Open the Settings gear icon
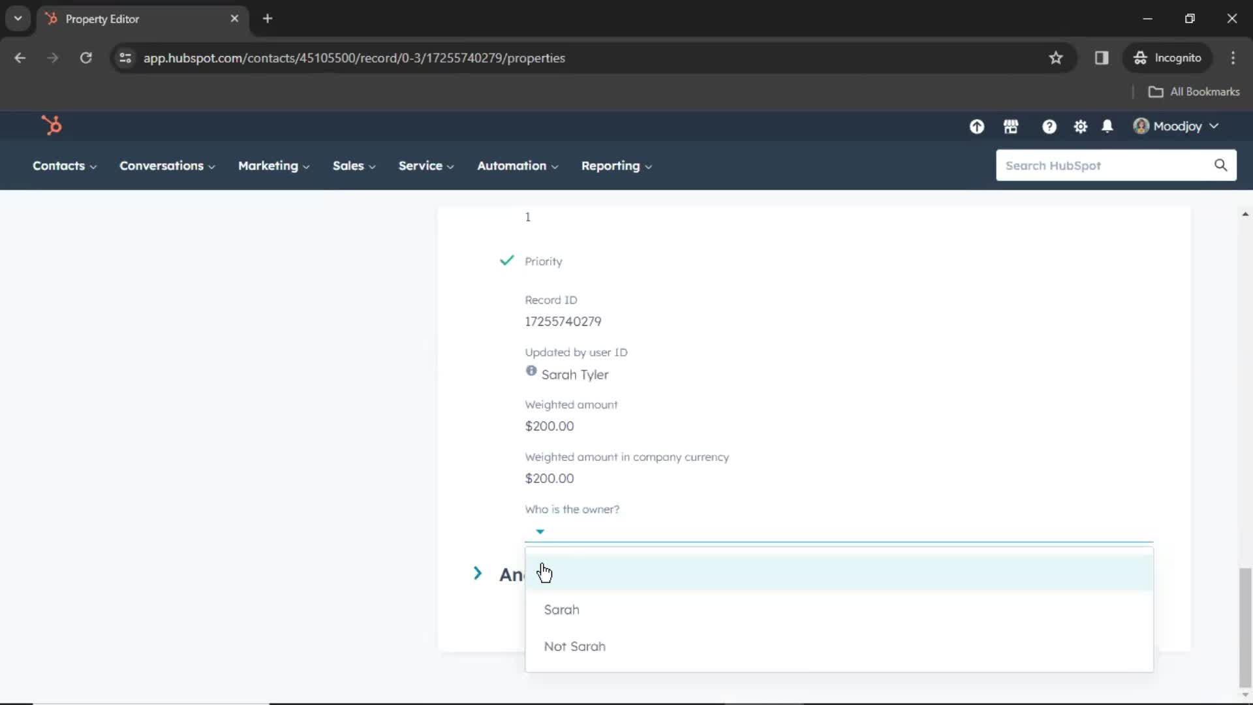This screenshot has height=705, width=1253. coord(1080,127)
